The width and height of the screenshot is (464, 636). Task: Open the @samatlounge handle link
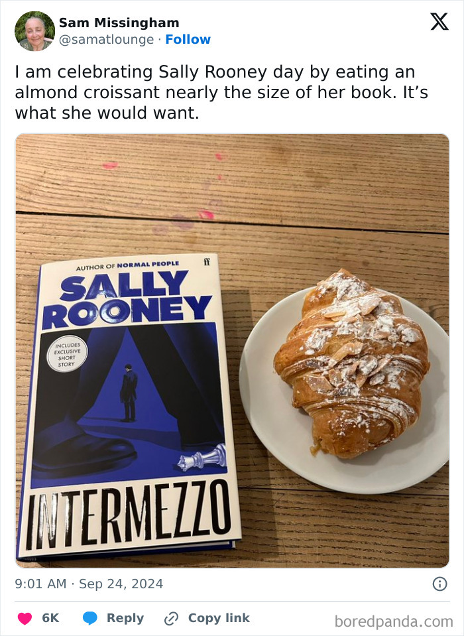(x=107, y=40)
